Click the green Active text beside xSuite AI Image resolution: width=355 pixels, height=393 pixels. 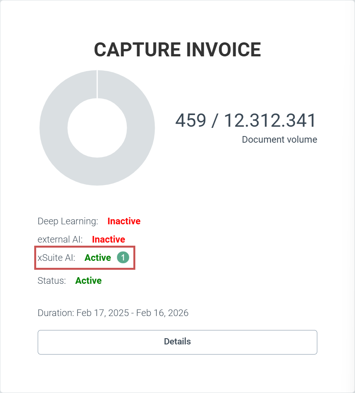98,258
